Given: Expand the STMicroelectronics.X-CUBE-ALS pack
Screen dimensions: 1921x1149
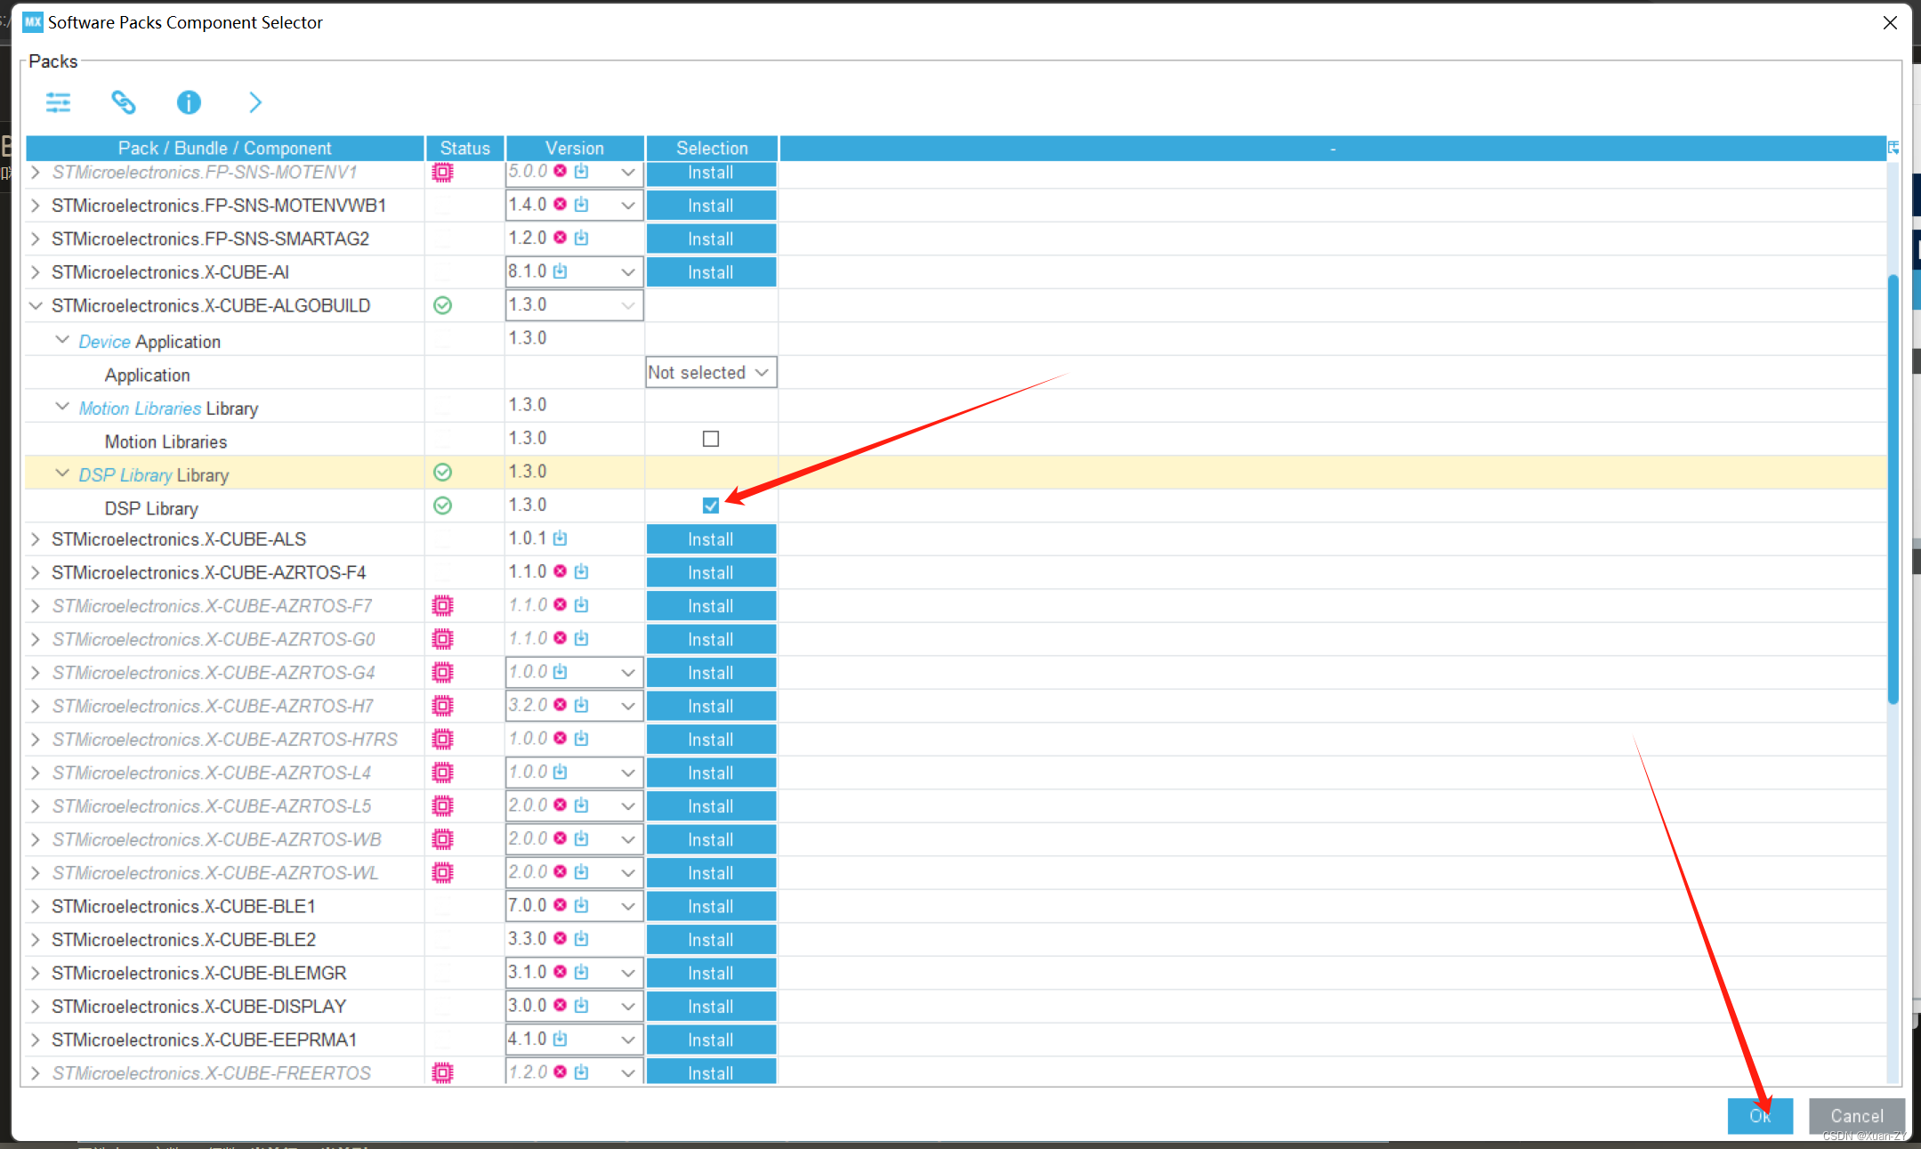Looking at the screenshot, I should (x=36, y=539).
